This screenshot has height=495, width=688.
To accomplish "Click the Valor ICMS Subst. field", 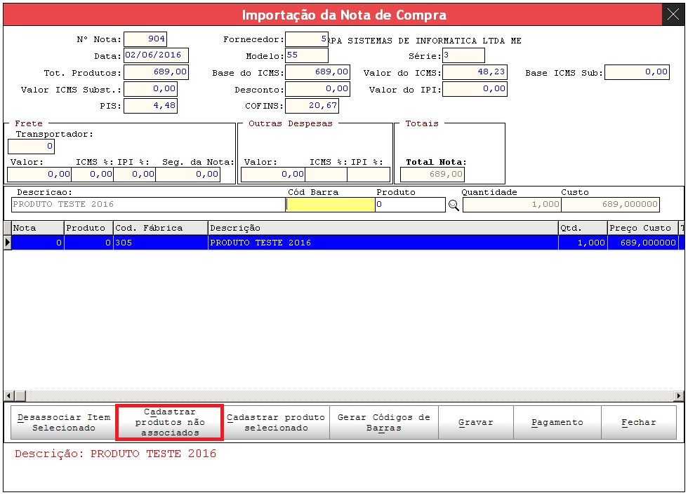I will [150, 89].
